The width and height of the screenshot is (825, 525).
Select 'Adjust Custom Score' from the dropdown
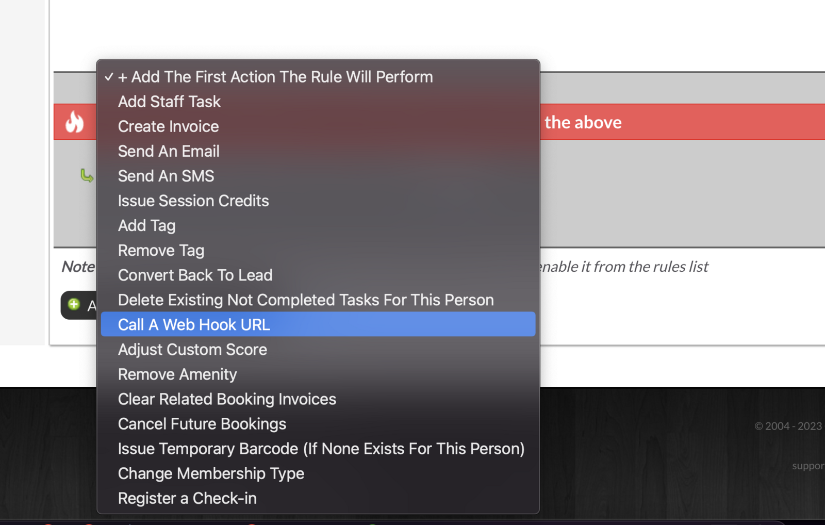192,349
